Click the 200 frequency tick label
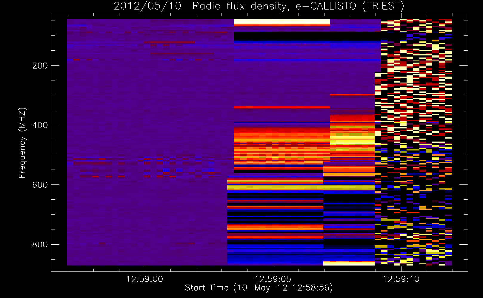Screen dimensions: 483x298 40,66
